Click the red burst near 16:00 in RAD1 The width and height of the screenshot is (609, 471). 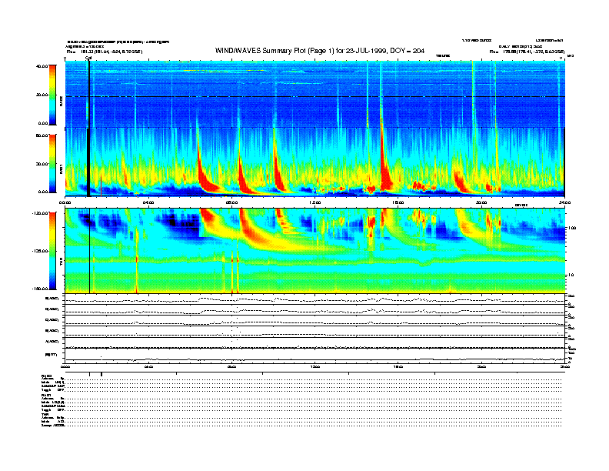click(386, 177)
